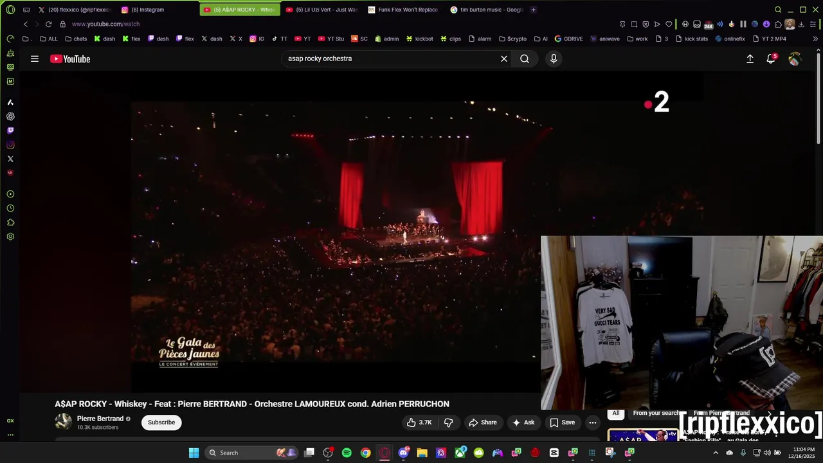
Task: Expand the AI bookmarks folder
Action: coord(541,39)
